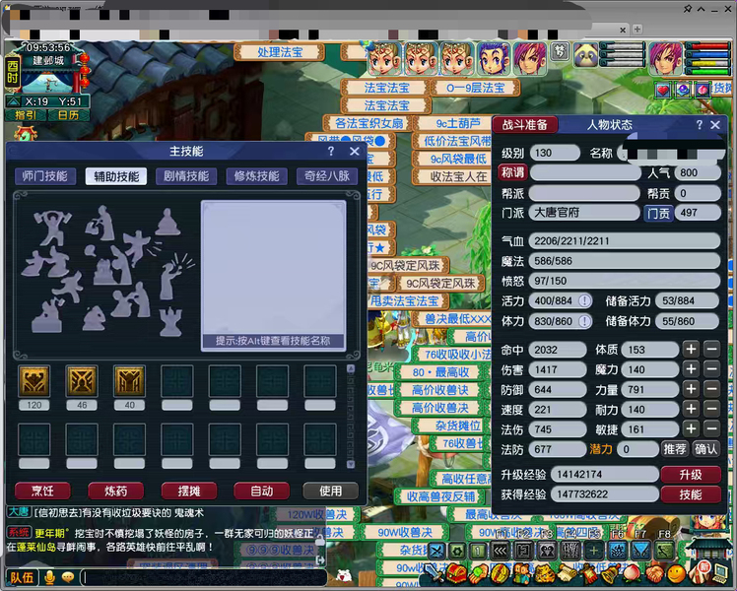Click the red banner guild icon
Image resolution: width=737 pixels, height=591 pixels.
click(589, 574)
